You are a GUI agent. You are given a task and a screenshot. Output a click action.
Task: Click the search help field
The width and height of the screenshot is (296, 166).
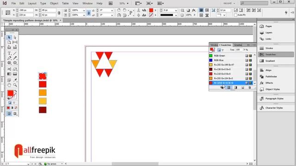(254, 3)
